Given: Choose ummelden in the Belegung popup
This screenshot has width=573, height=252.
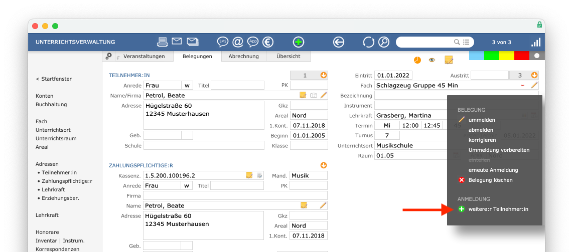Looking at the screenshot, I should point(482,120).
